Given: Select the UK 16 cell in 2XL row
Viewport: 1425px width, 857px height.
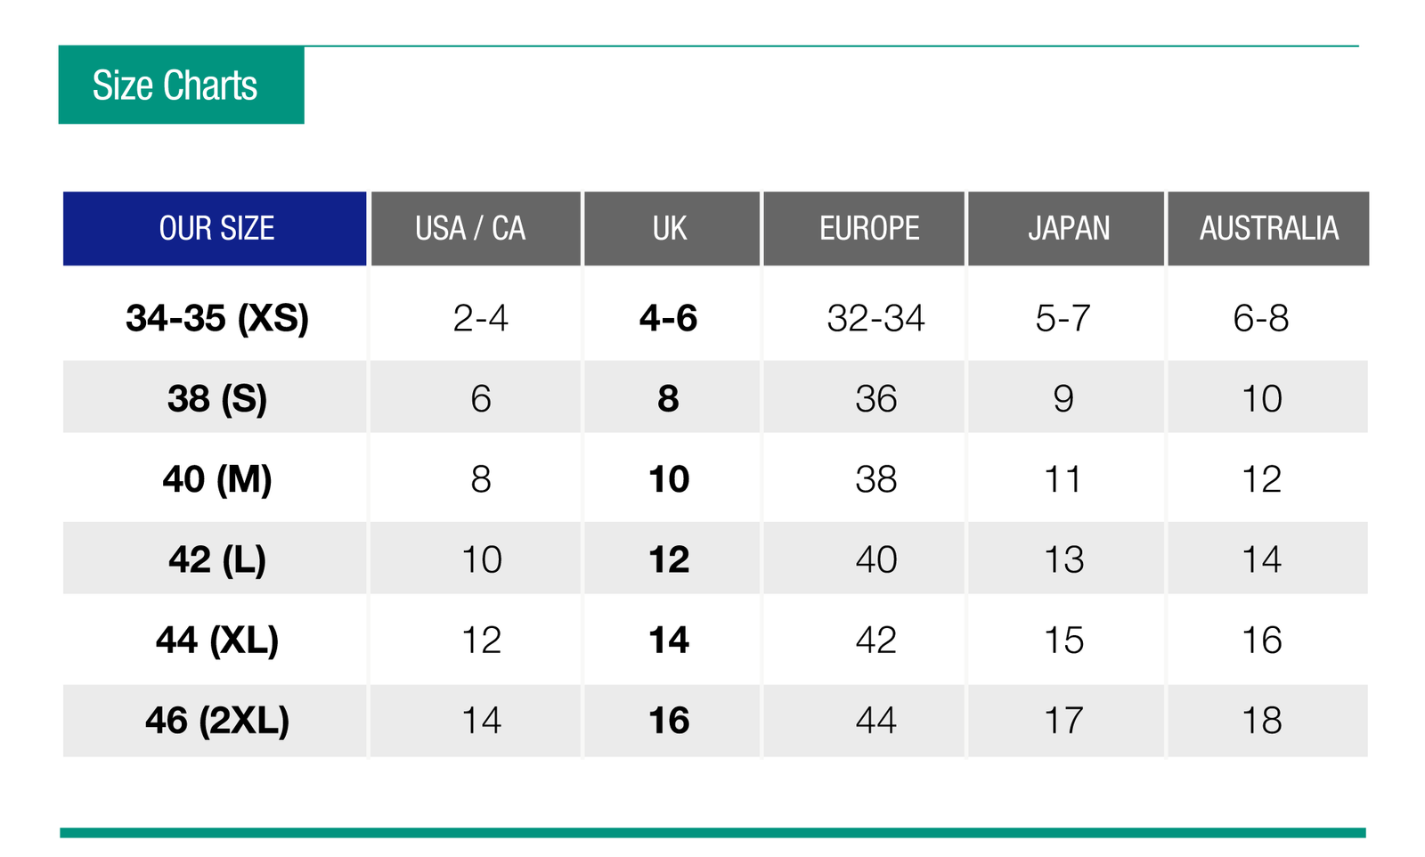Looking at the screenshot, I should pos(669,720).
